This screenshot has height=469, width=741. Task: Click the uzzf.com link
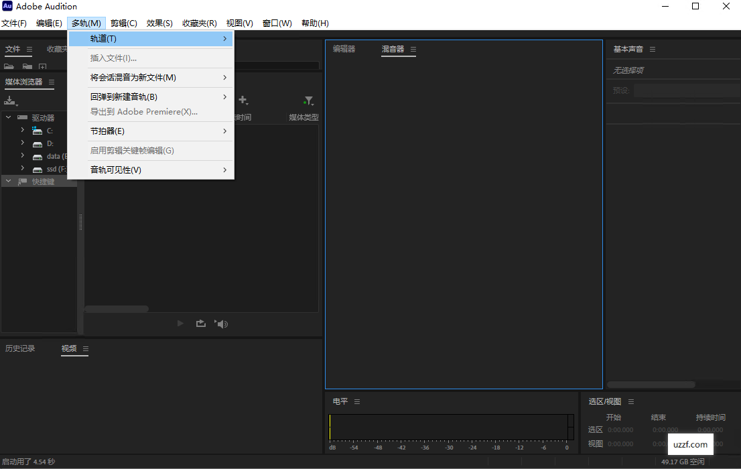tap(691, 444)
